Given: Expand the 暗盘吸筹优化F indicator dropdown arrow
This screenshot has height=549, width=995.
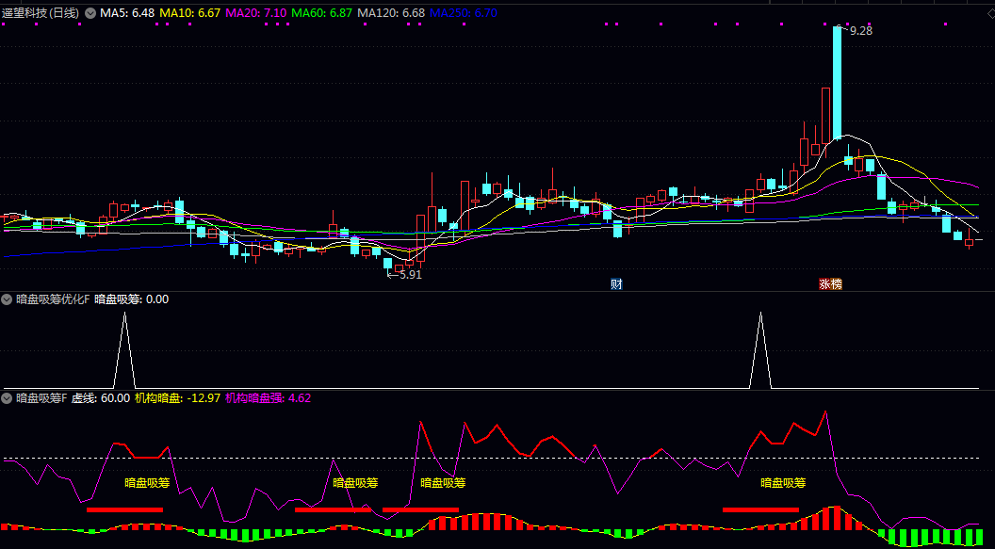Looking at the screenshot, I should point(8,299).
